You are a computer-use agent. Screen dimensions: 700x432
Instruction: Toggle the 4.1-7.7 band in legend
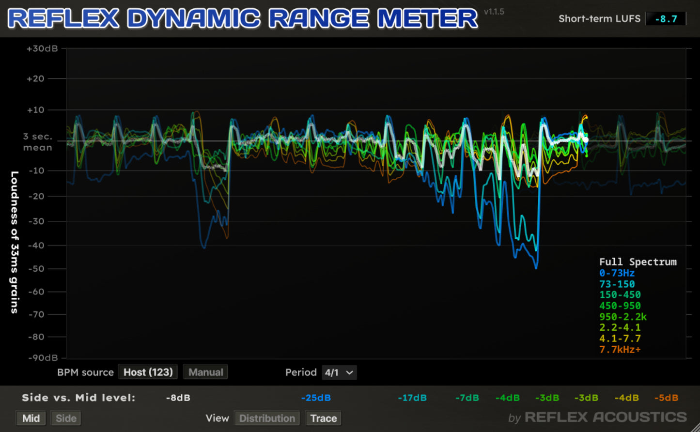[620, 339]
